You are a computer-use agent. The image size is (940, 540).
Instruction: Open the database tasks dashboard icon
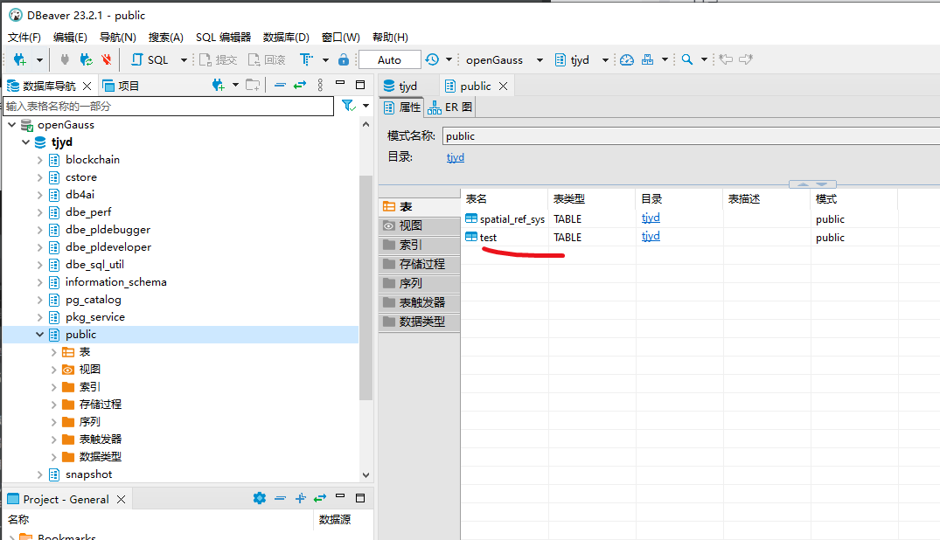(628, 59)
